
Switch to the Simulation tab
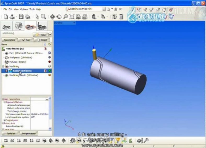(42, 26)
